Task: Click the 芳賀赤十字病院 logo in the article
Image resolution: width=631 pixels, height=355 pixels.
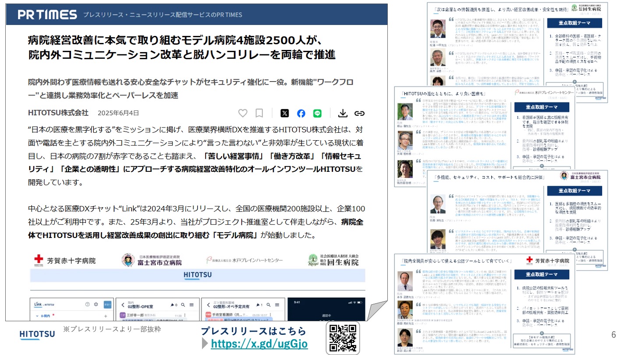Action: point(64,261)
